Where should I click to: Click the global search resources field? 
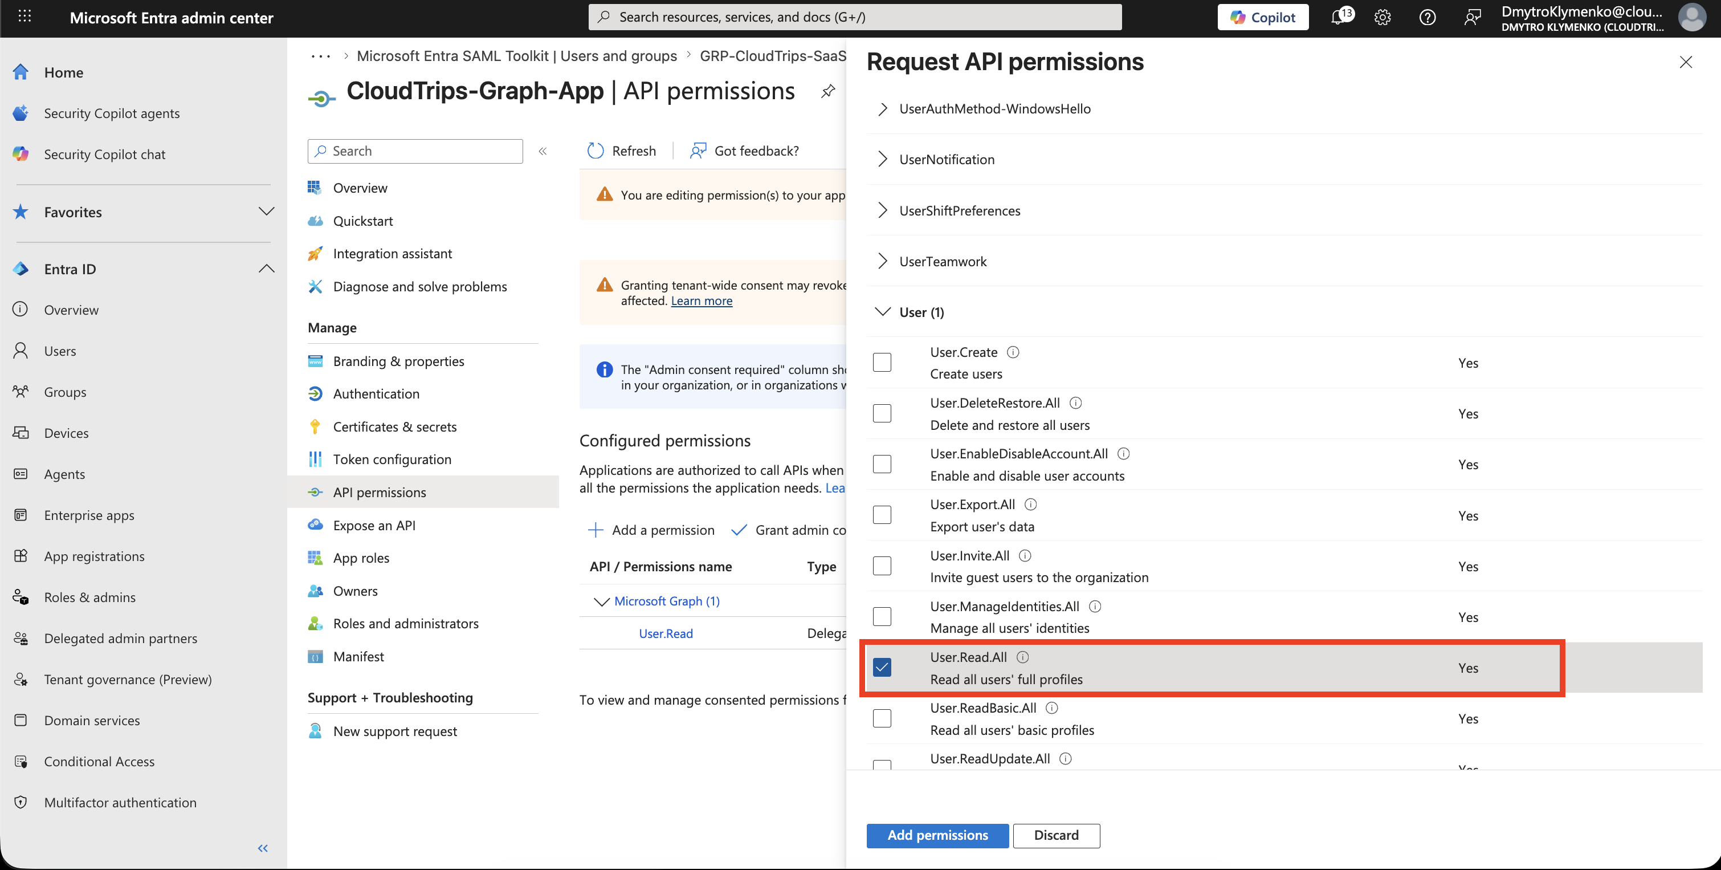854,17
